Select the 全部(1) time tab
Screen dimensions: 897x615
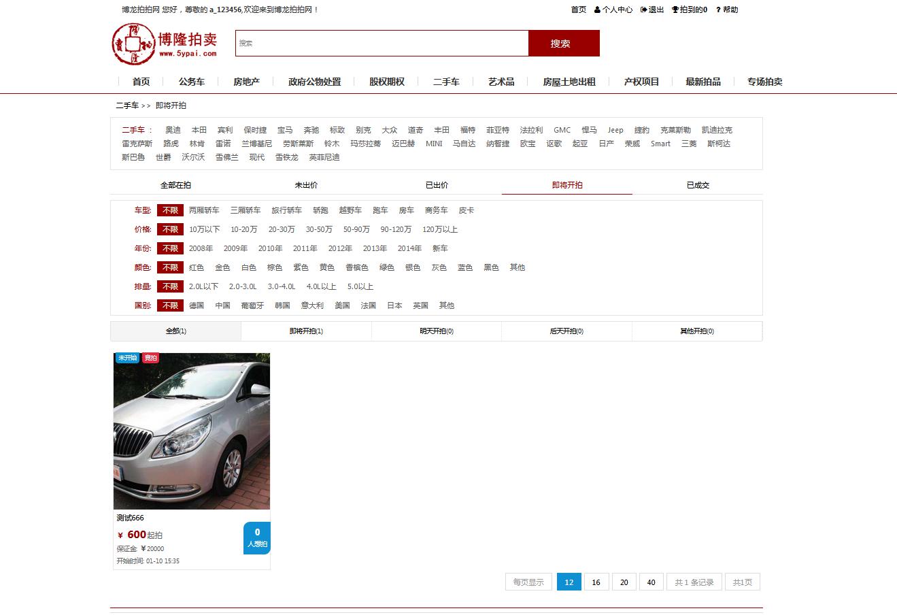click(176, 331)
